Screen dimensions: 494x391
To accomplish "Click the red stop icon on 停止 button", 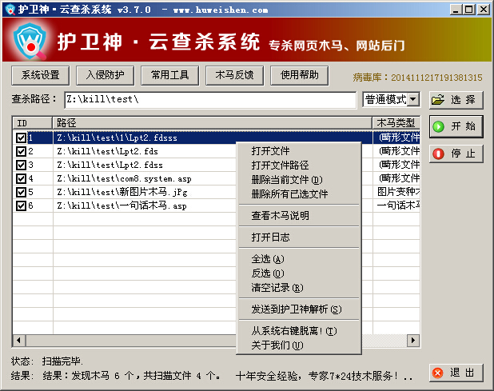I will click(438, 154).
